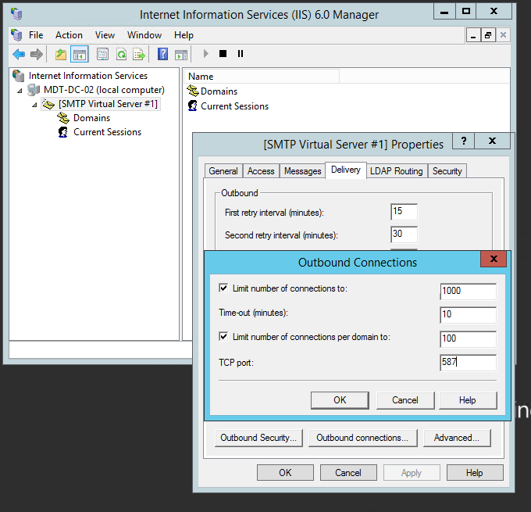The height and width of the screenshot is (512, 531).
Task: Click the Time-out minutes field
Action: tap(468, 315)
